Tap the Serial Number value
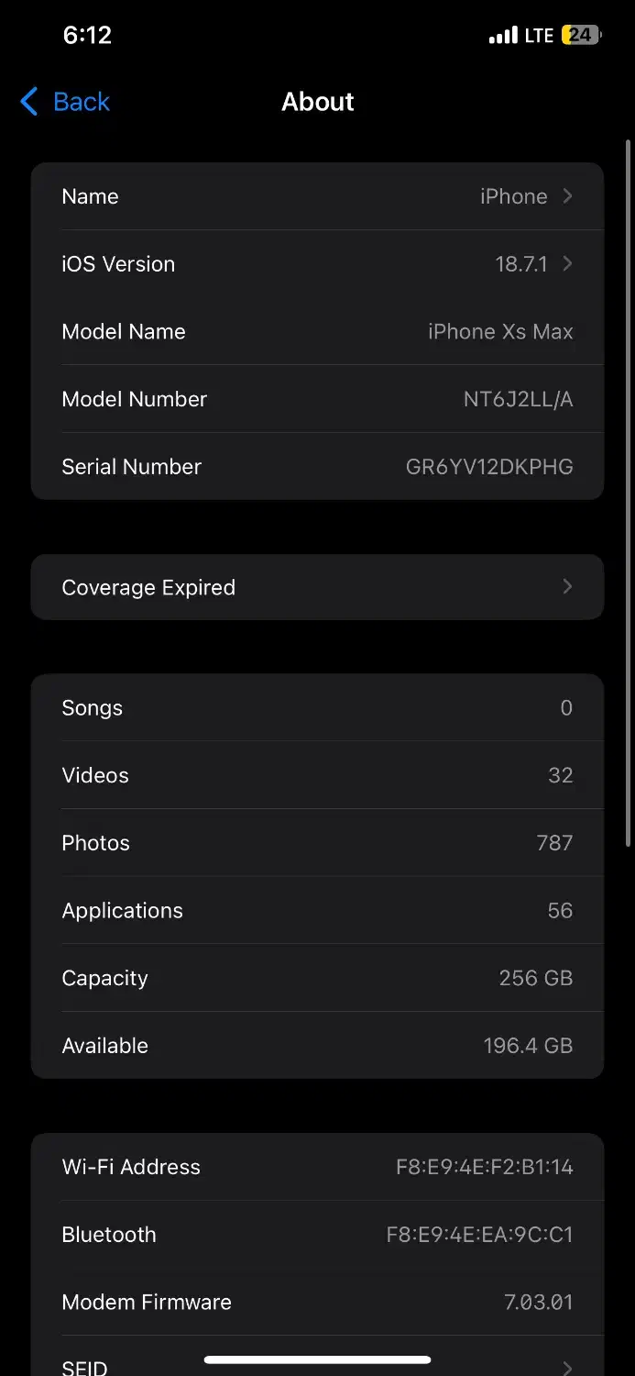This screenshot has height=1376, width=635. click(x=489, y=467)
